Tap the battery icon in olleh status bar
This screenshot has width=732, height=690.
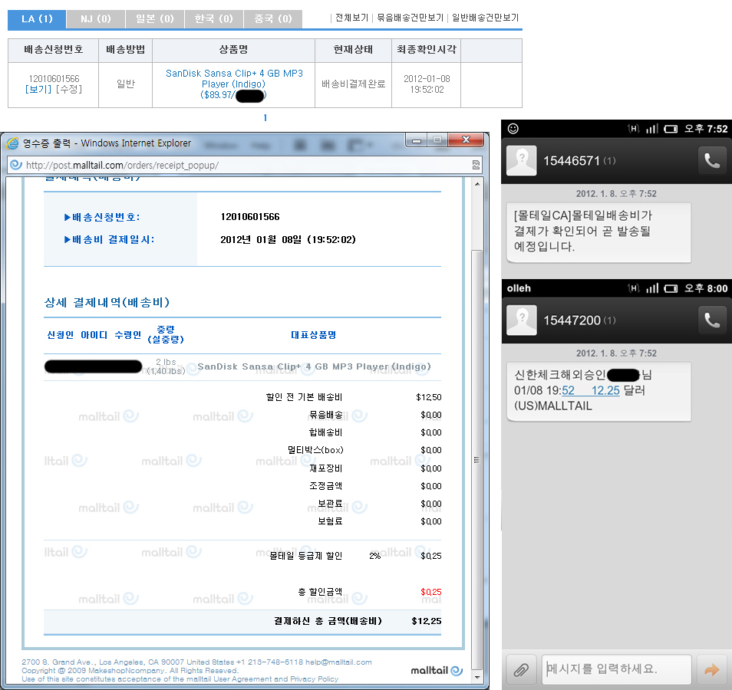(671, 288)
